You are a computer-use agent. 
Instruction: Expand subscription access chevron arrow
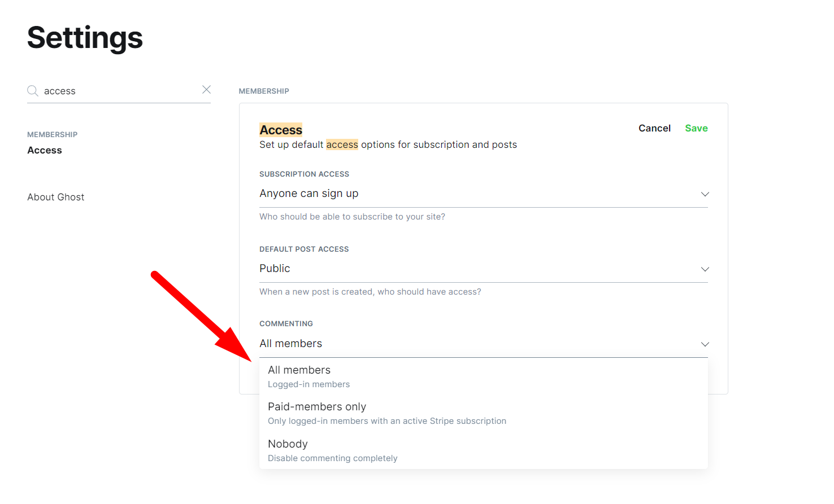705,194
